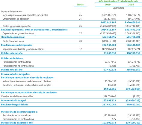This screenshot has height=125, width=142.
Task: Select the value 1.914.811.187
Action: point(108,30)
